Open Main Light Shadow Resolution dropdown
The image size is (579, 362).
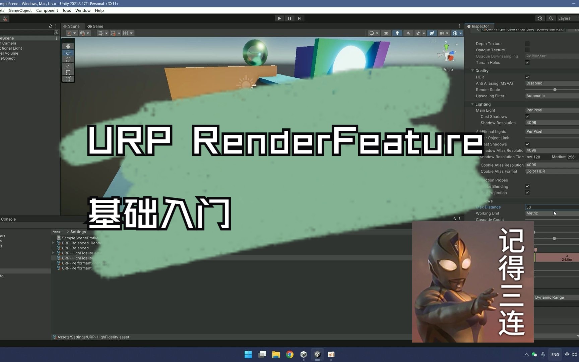click(x=552, y=123)
